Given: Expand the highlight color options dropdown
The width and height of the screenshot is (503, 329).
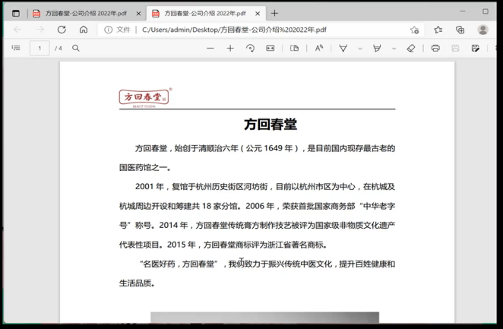Looking at the screenshot, I should pyautogui.click(x=394, y=48).
